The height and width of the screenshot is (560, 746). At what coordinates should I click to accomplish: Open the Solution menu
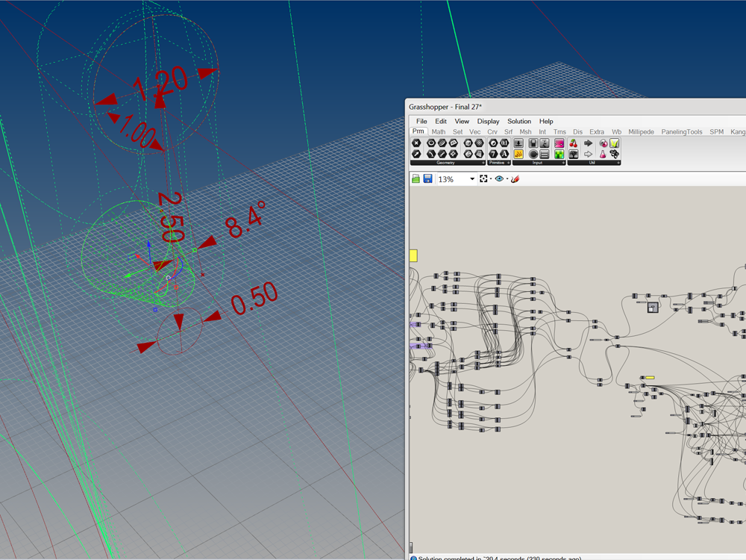(x=519, y=122)
